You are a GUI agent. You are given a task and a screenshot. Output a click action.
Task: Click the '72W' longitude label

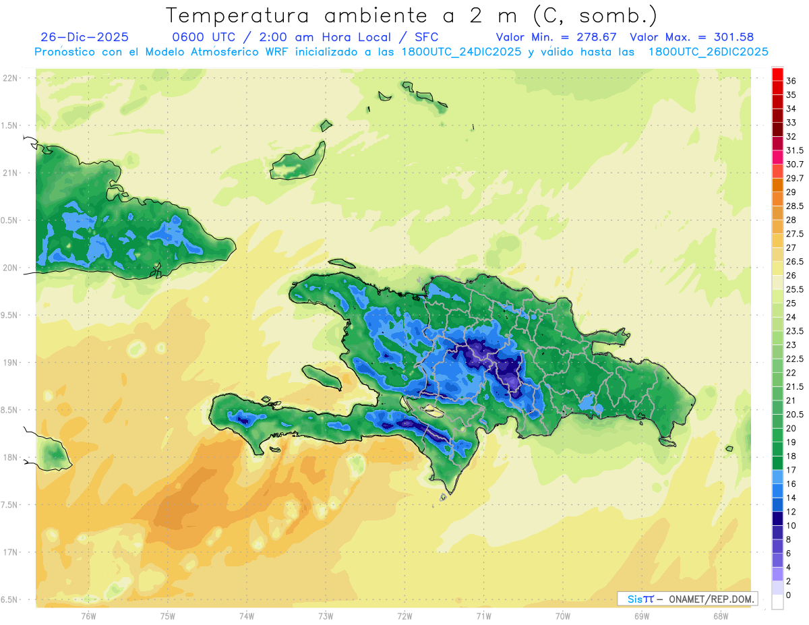[x=404, y=616]
